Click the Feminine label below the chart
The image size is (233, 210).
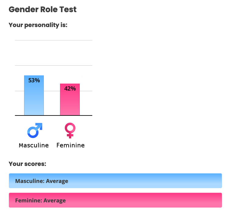click(x=71, y=145)
